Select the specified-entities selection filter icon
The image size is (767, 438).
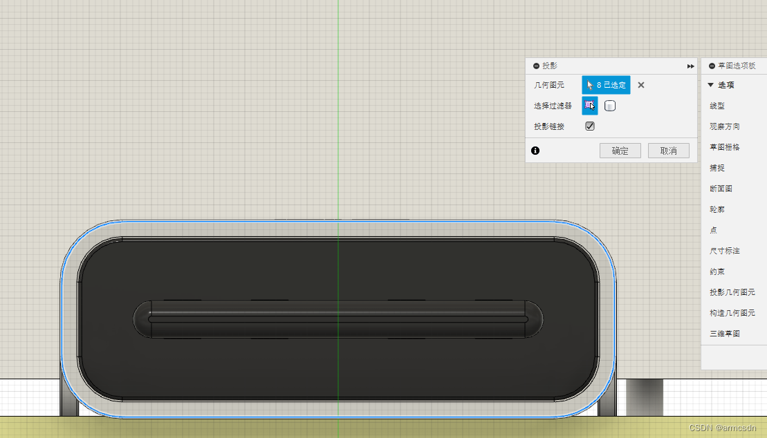click(x=589, y=106)
